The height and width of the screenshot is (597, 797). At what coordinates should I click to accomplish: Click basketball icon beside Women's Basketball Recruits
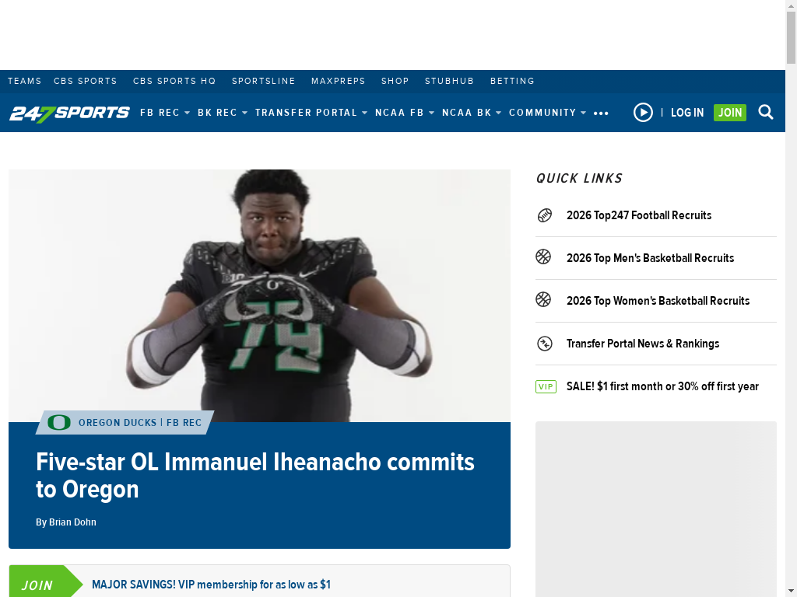(x=543, y=299)
